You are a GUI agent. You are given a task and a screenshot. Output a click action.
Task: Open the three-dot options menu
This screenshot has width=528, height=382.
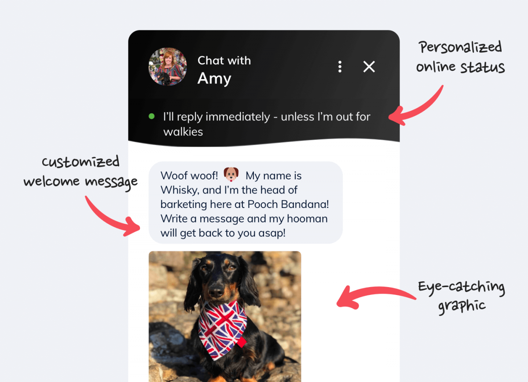(x=340, y=67)
